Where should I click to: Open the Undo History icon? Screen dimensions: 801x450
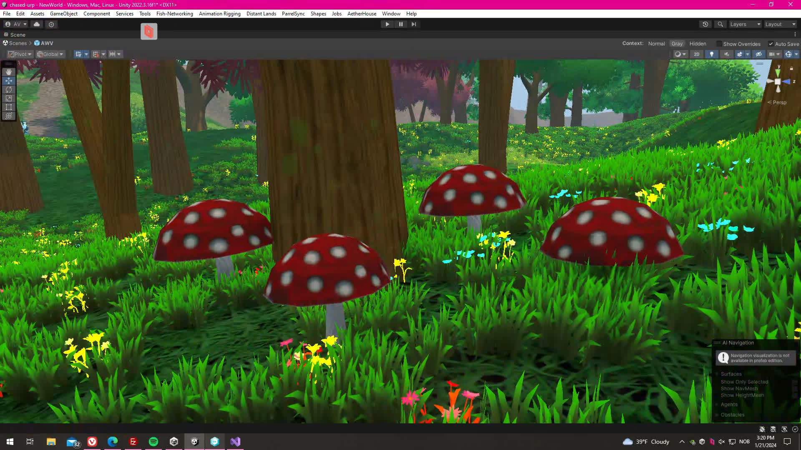(x=705, y=24)
